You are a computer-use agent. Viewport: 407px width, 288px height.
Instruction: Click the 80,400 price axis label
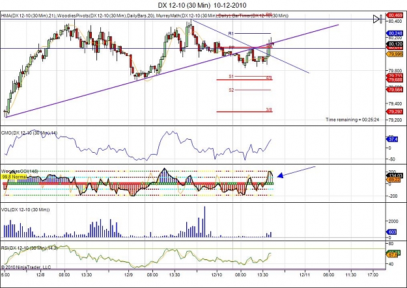(395, 21)
